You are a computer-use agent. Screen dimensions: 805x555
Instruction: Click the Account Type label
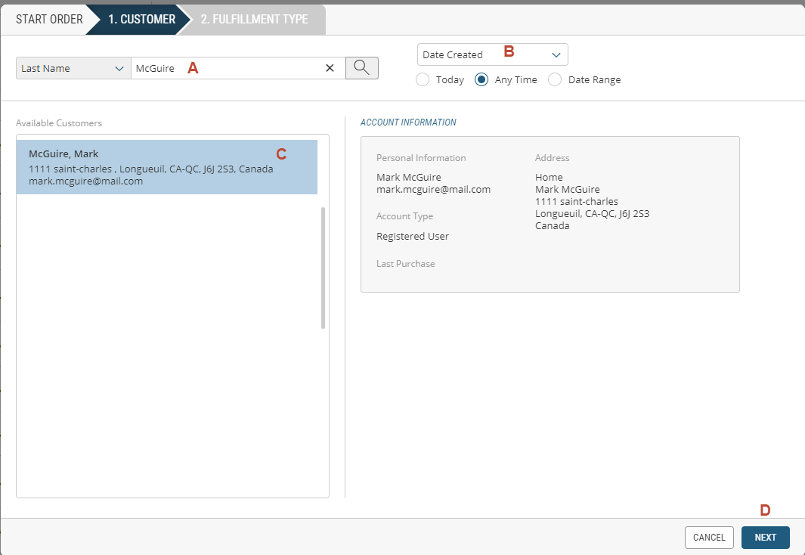[x=404, y=216]
